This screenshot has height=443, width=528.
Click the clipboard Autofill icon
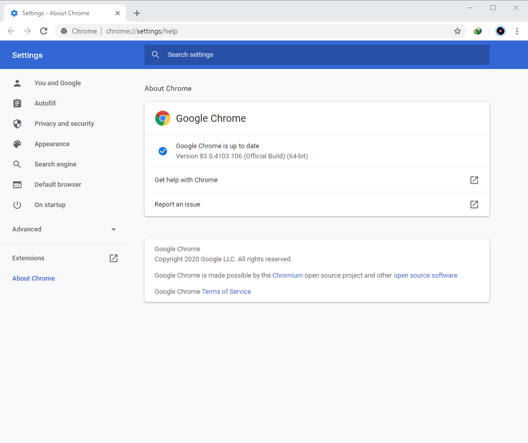pos(17,103)
